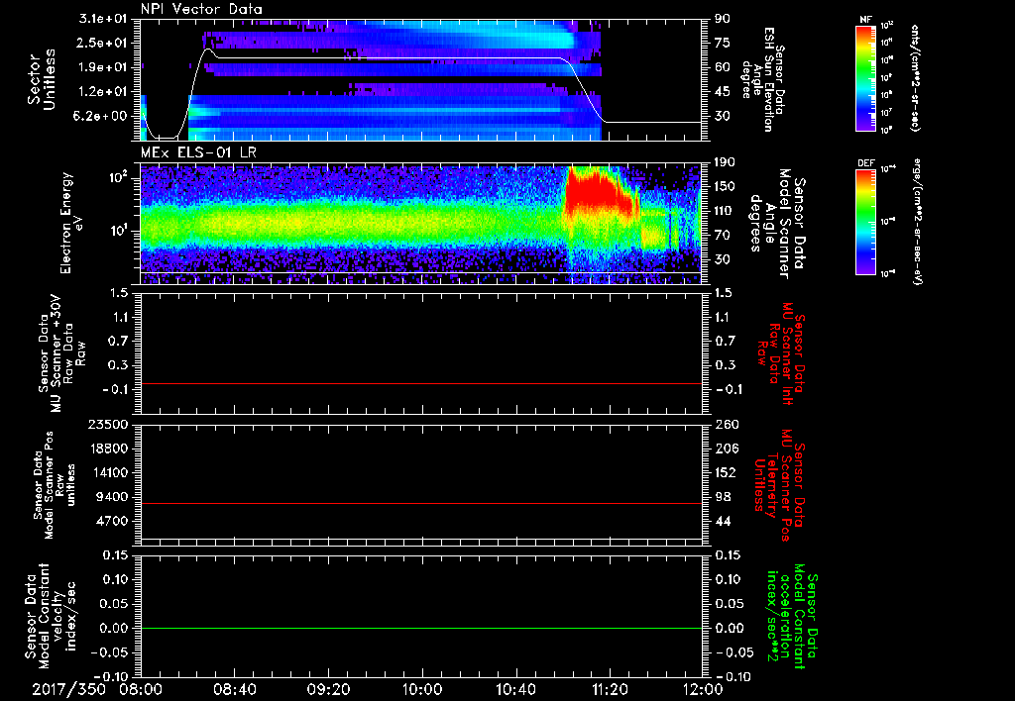
Task: Select the DEF color bar legend
Action: 865,223
